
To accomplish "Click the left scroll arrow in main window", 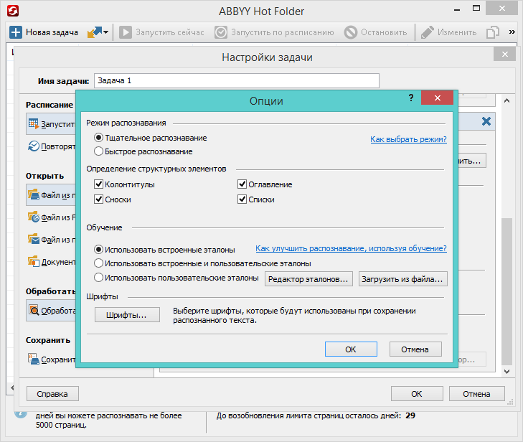I will (x=11, y=387).
